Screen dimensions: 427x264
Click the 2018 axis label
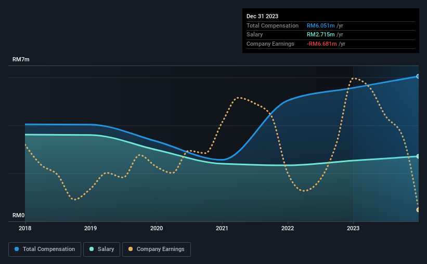tap(25, 228)
